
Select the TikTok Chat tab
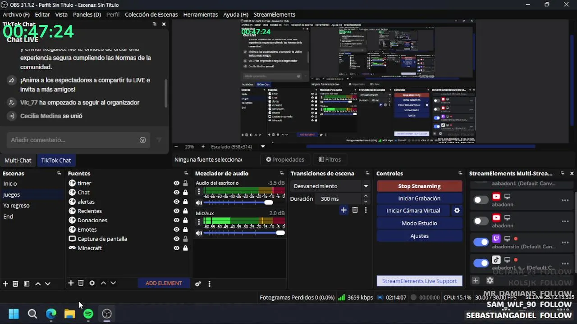point(56,160)
